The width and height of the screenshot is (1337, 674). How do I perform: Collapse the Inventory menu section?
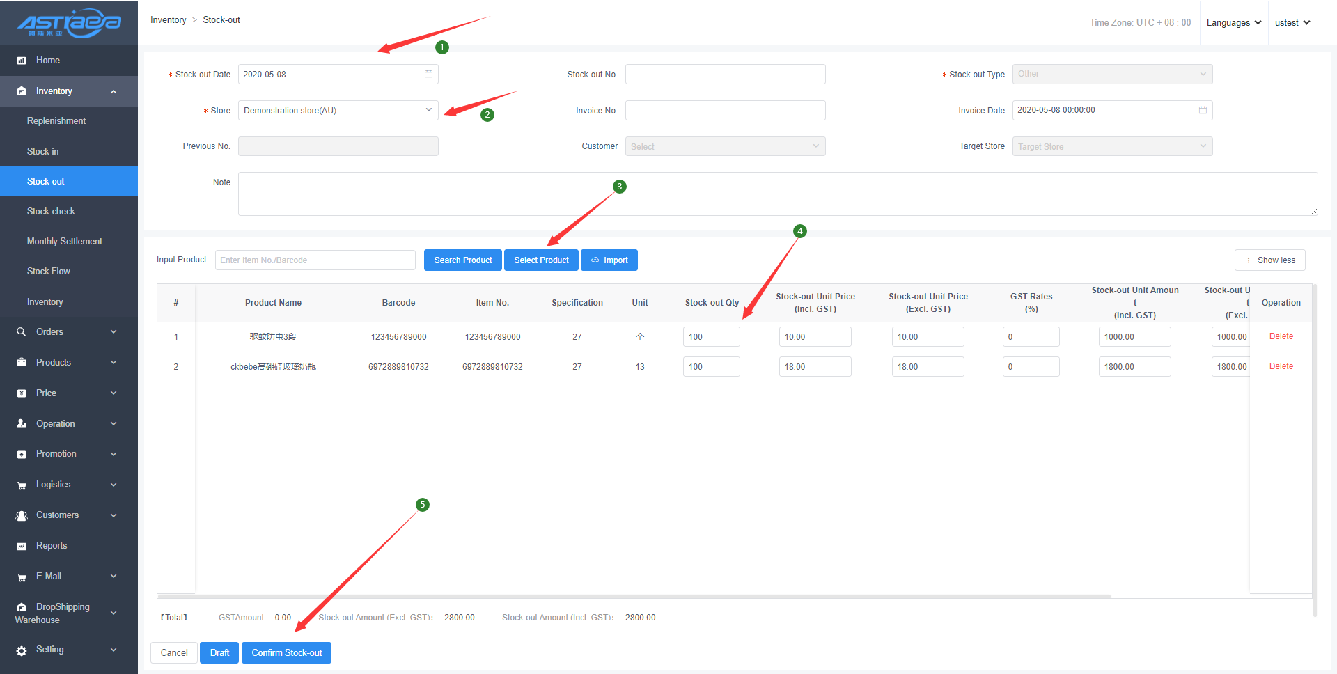(x=68, y=91)
